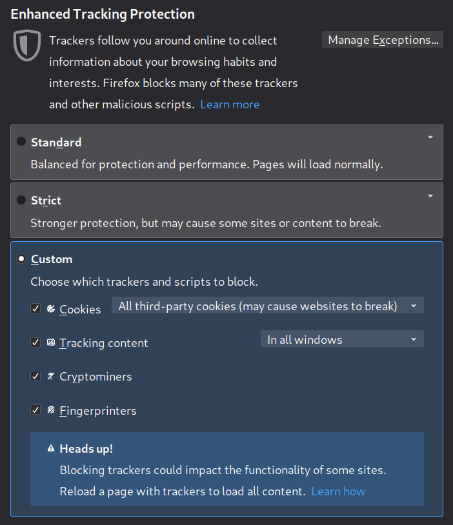The width and height of the screenshot is (453, 525).
Task: Open the Learn more link
Action: tap(230, 104)
